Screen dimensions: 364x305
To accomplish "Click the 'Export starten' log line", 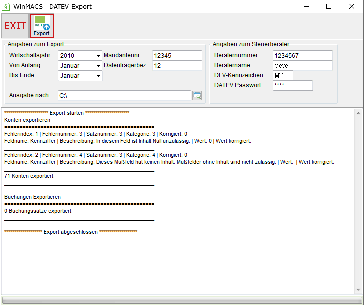I will (67, 113).
